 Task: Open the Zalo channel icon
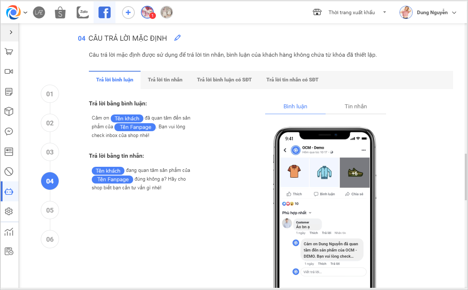[x=83, y=12]
